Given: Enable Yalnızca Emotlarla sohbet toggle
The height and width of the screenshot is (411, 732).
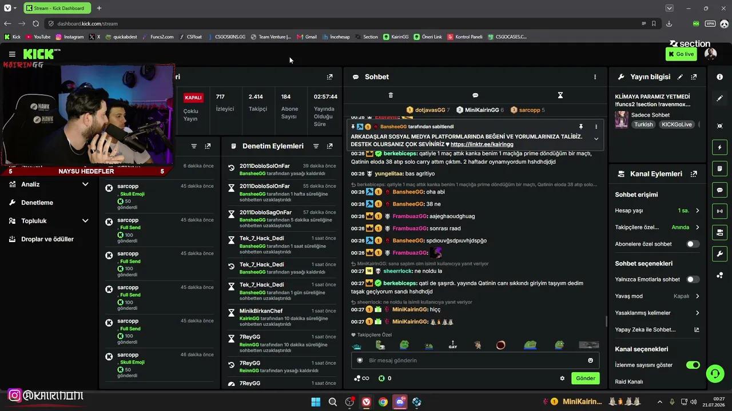Looking at the screenshot, I should tap(693, 279).
